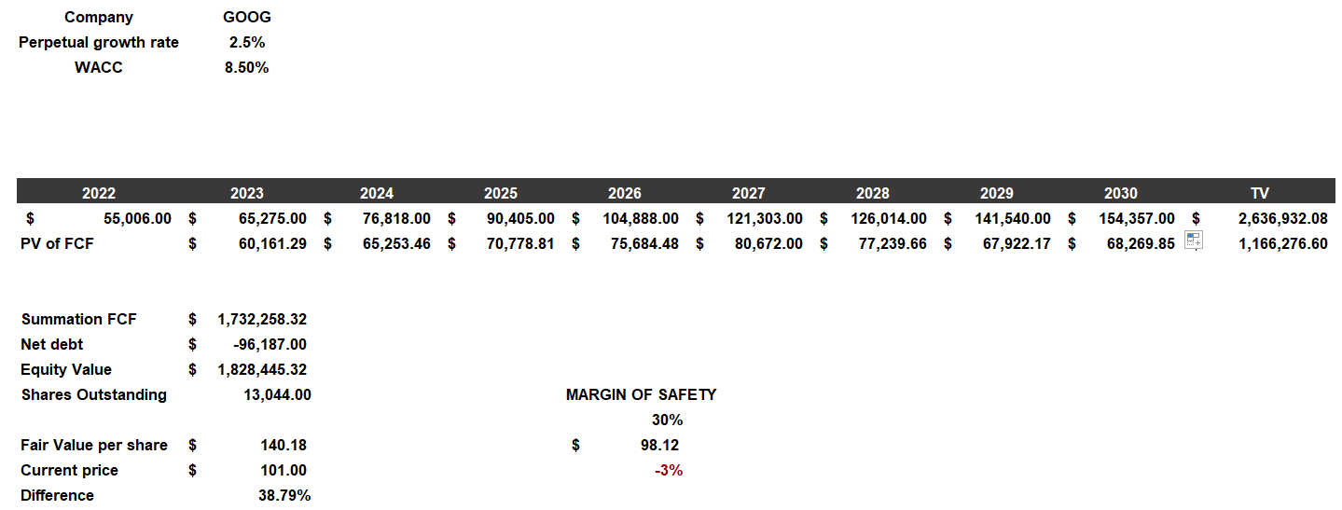Select the Fair Value per share 140.18
Image resolution: width=1342 pixels, height=510 pixels.
pos(284,445)
